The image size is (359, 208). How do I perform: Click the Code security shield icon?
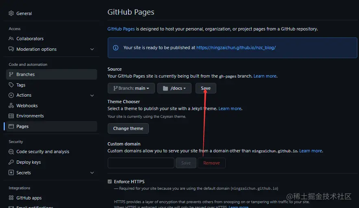pos(11,152)
